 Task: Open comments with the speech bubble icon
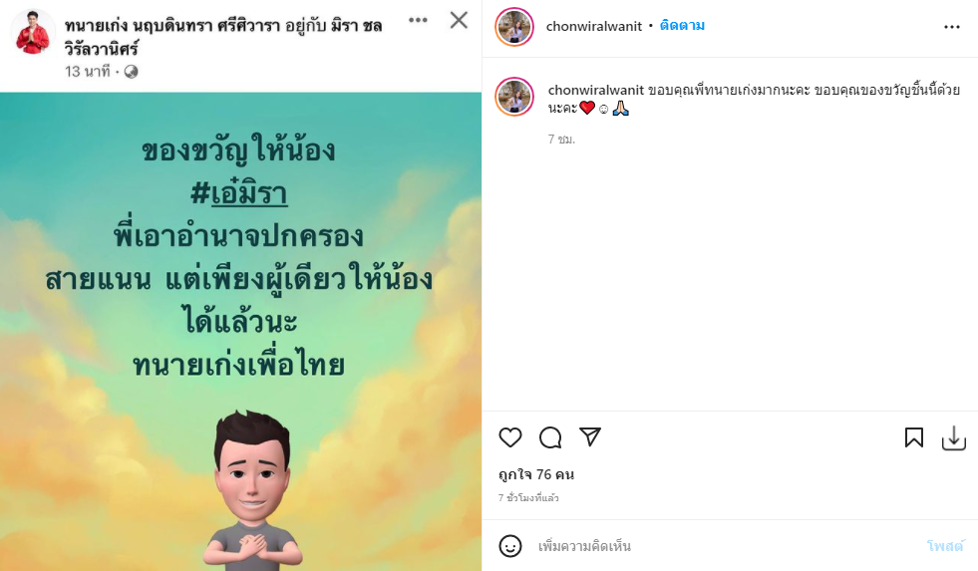tap(550, 437)
